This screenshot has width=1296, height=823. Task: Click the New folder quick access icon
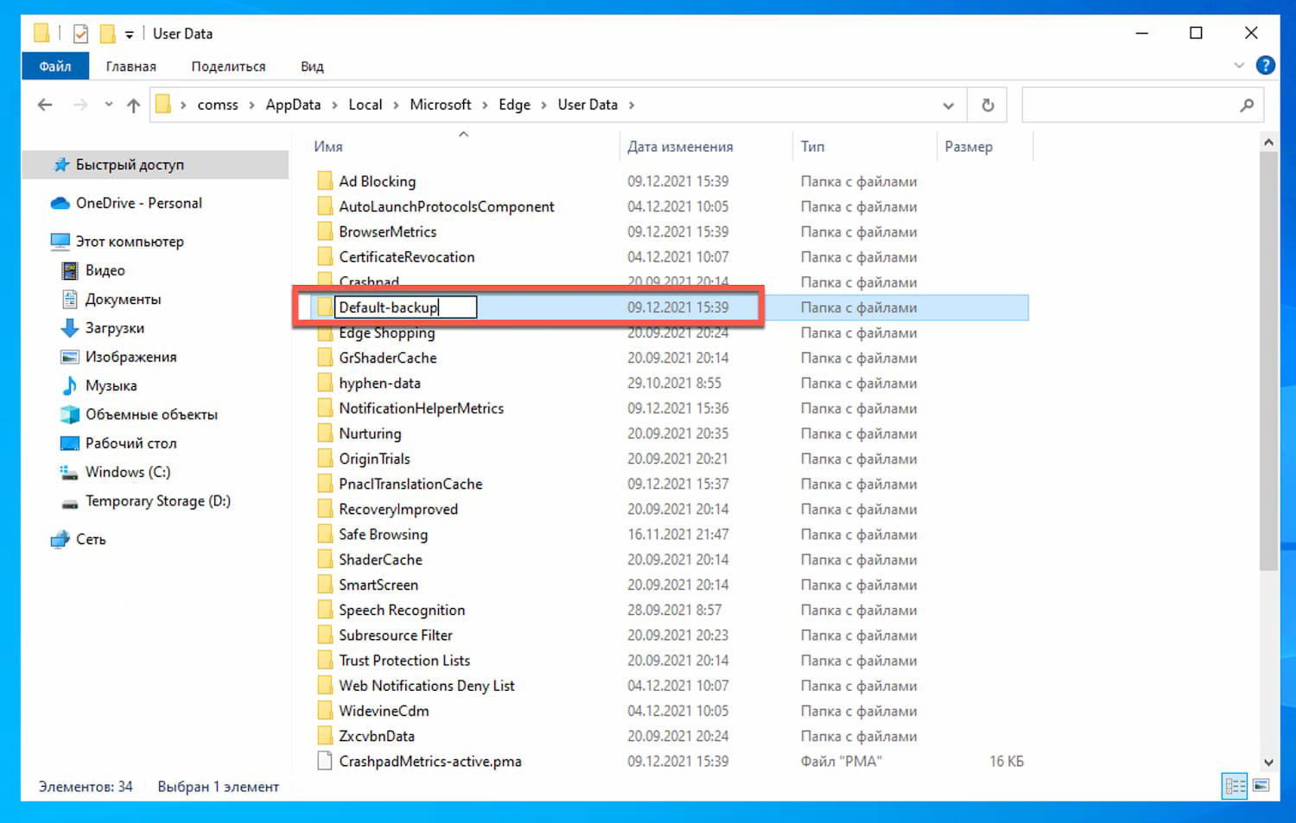point(107,34)
